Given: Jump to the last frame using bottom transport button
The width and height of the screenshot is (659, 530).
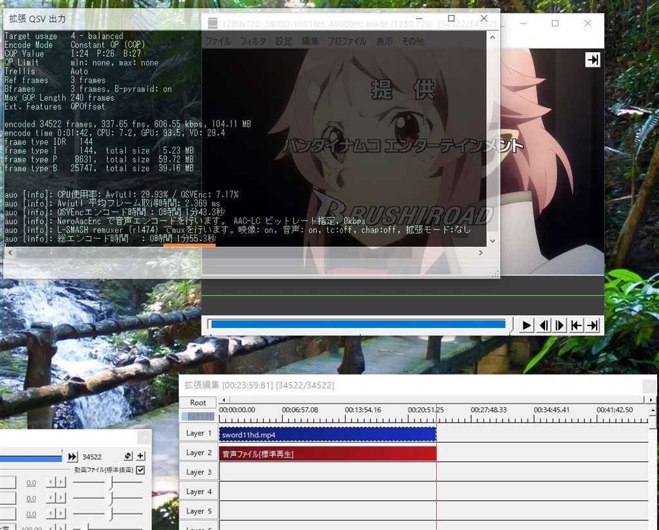Looking at the screenshot, I should tap(593, 325).
